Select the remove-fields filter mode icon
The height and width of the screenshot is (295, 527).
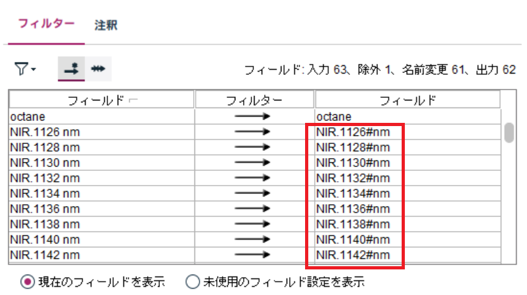pyautogui.click(x=71, y=69)
